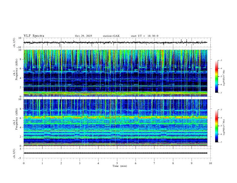Click the "3" tick on the time axis
Screen dimensions: 237x183
pyautogui.click(x=80, y=163)
